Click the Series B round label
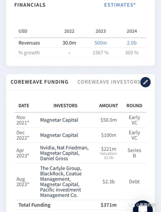Viewport: 161px width, 212px height. 134,153
